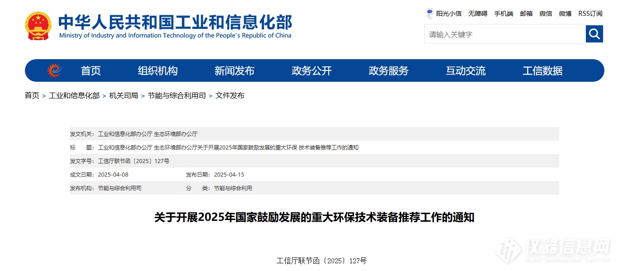
Task: Open the 微信 link
Action: [546, 14]
